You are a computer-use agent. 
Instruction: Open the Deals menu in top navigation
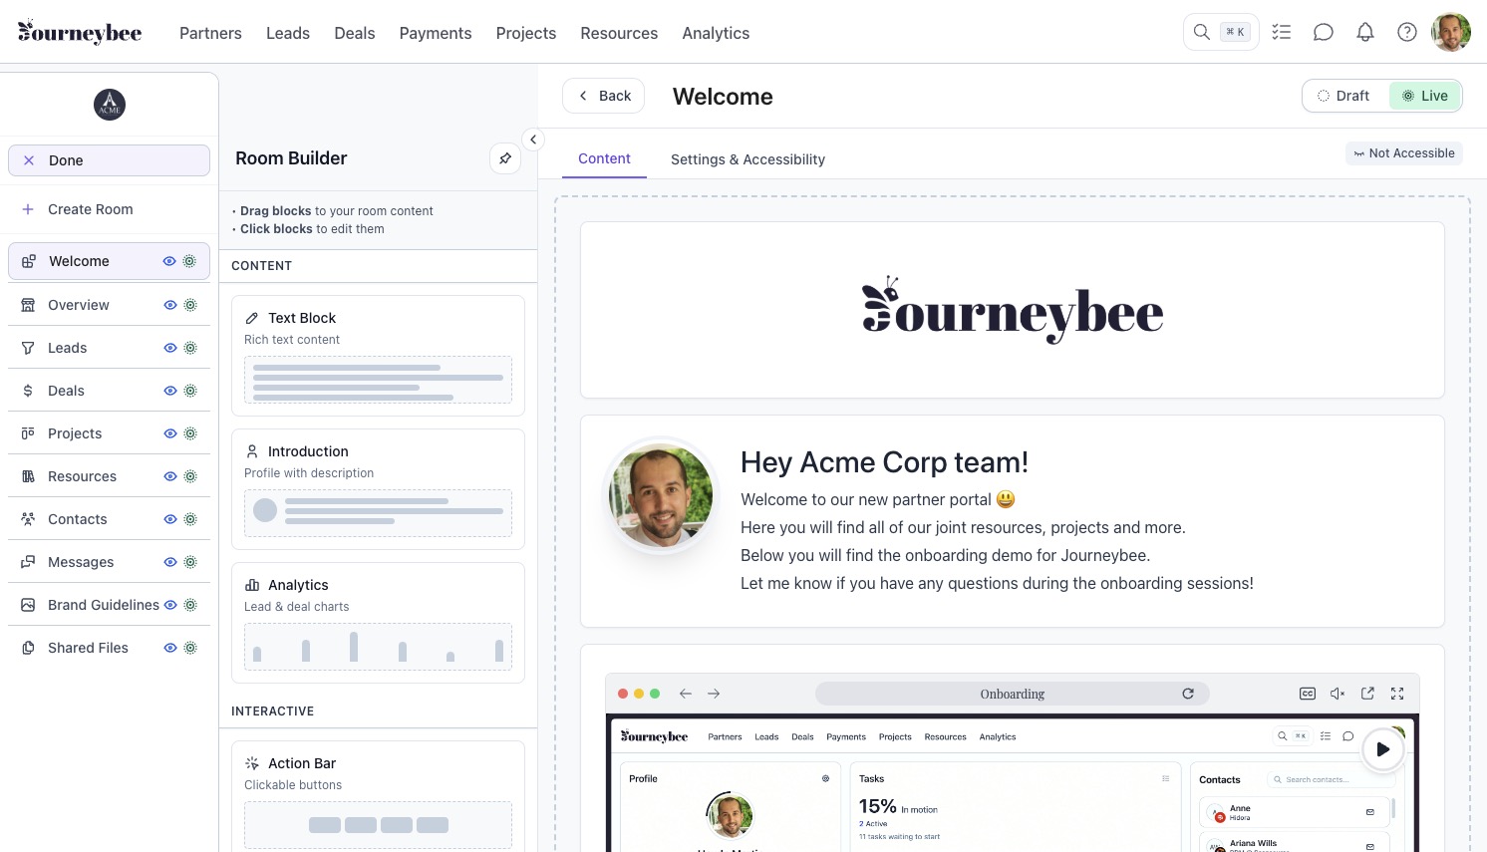click(x=355, y=33)
